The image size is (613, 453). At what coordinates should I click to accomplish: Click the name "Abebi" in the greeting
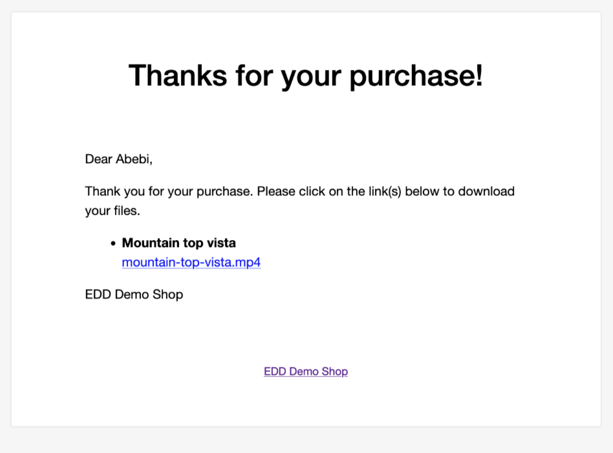point(133,159)
